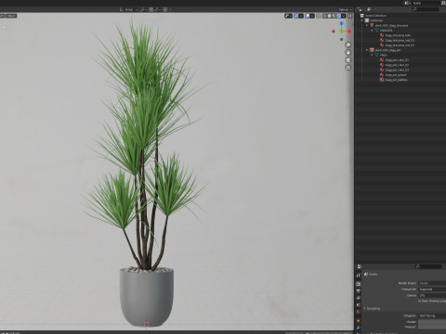The image size is (446, 334).
Task: Open viewport shading options dropdown
Action: tap(344, 16)
